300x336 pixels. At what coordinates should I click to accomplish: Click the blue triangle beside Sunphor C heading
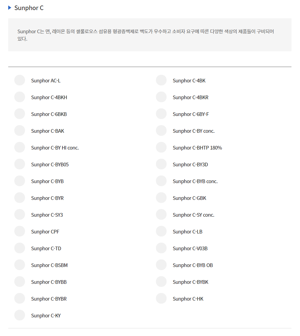10,8
